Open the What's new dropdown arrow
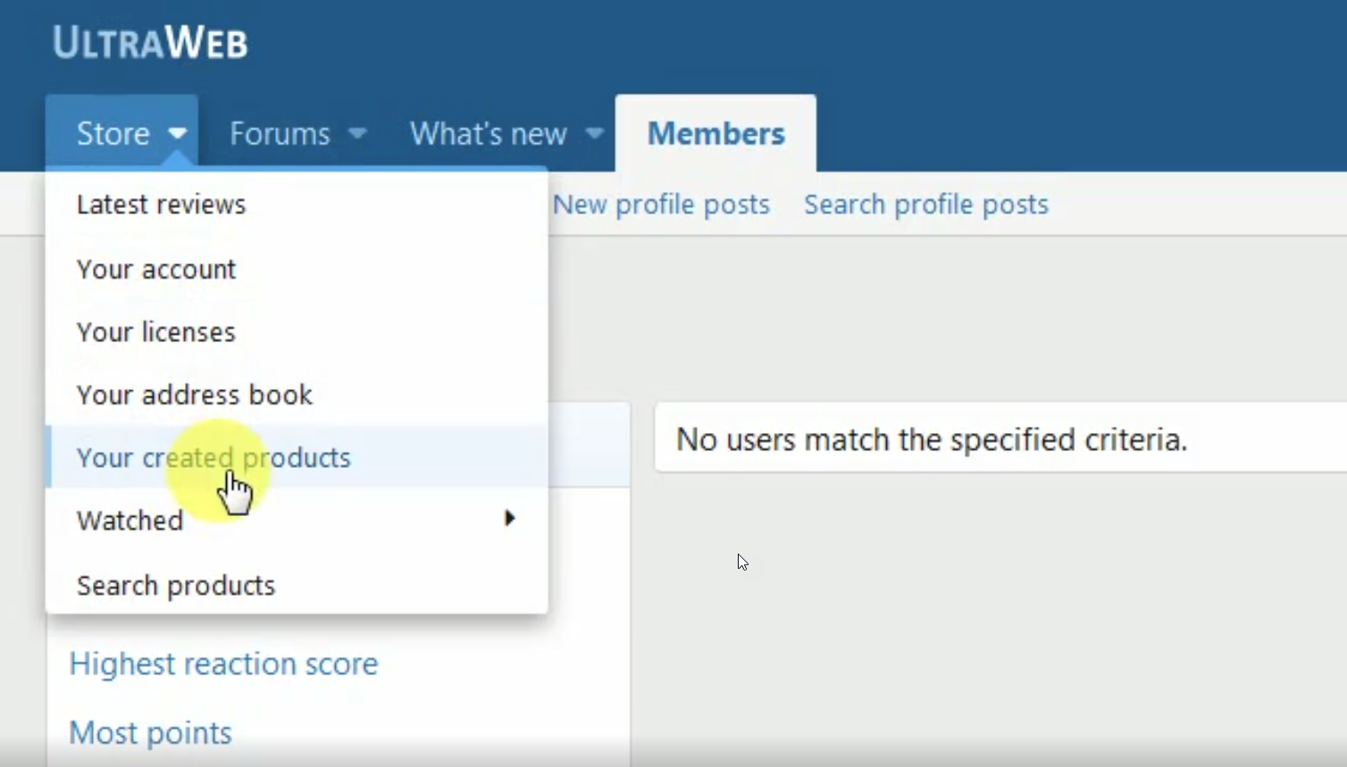Screen dimensions: 1347x767 pos(594,134)
